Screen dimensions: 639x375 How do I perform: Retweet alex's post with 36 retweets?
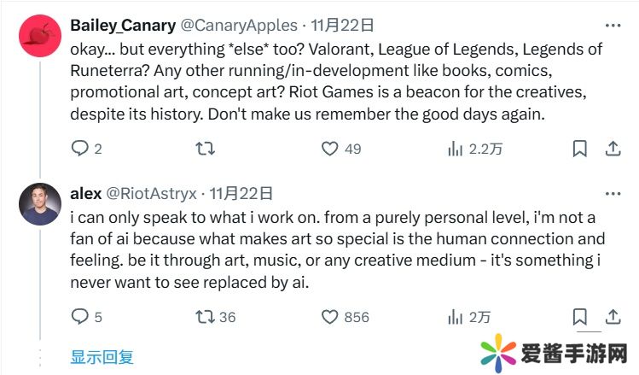click(206, 317)
